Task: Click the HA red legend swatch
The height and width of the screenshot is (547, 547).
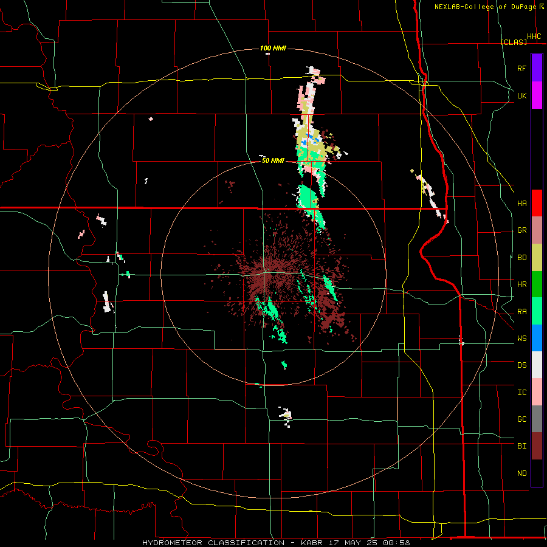Action: (x=537, y=203)
